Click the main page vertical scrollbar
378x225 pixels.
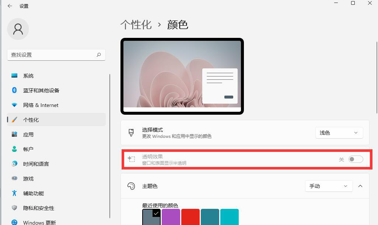[377, 78]
